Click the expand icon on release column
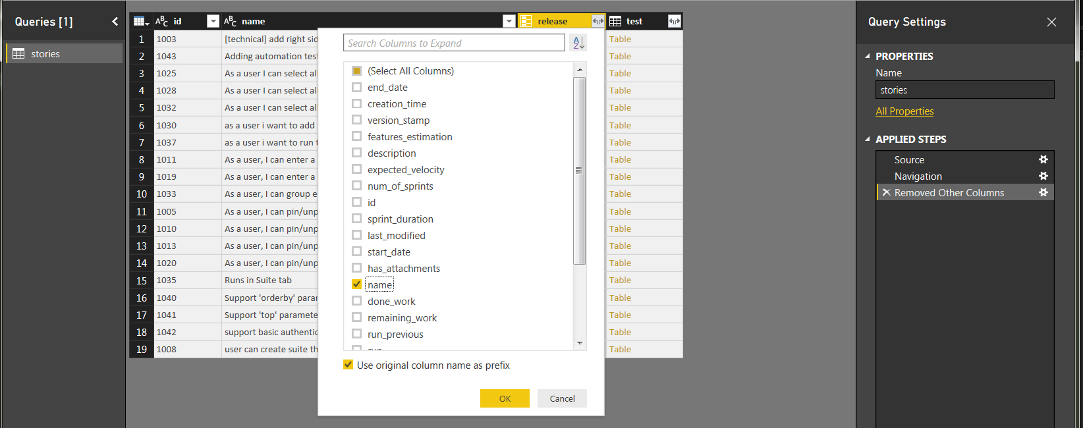1083x428 pixels. point(597,21)
